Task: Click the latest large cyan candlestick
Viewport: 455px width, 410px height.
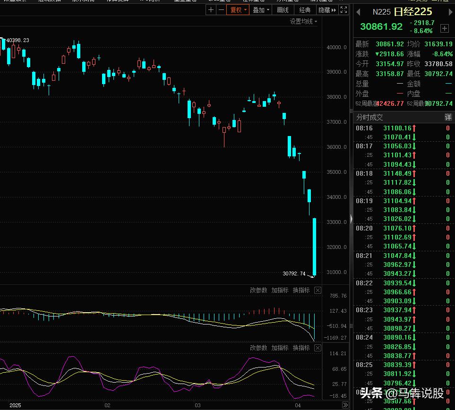Action: tap(314, 247)
